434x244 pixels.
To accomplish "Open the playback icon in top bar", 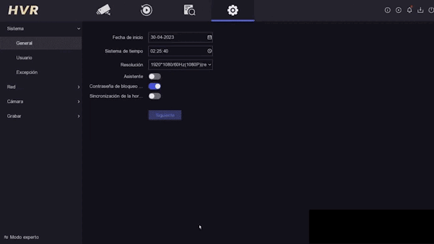I will [x=146, y=10].
